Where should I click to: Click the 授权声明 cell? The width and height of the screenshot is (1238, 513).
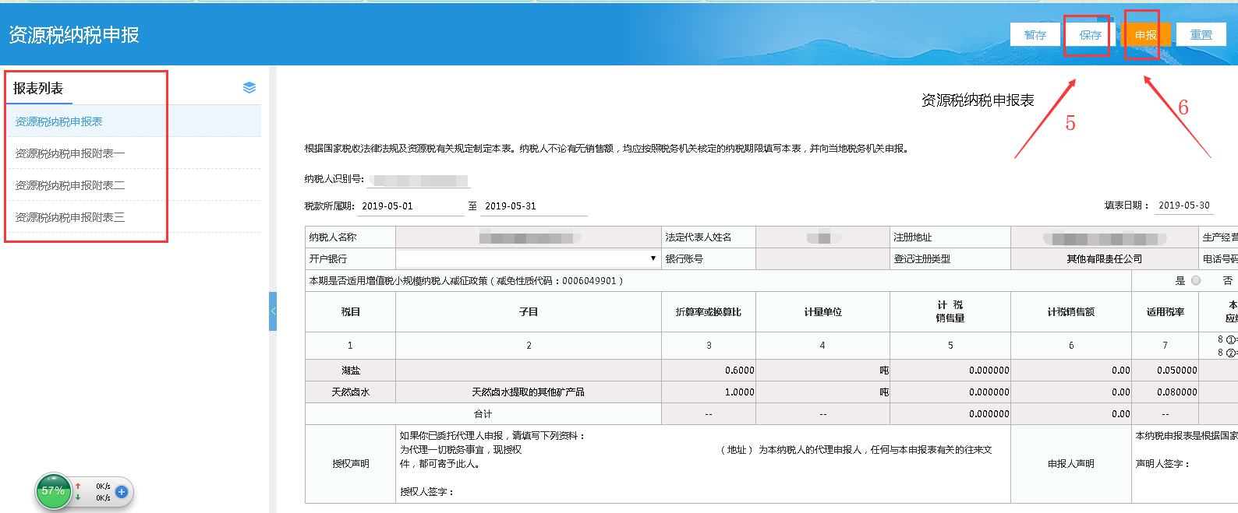pyautogui.click(x=351, y=463)
